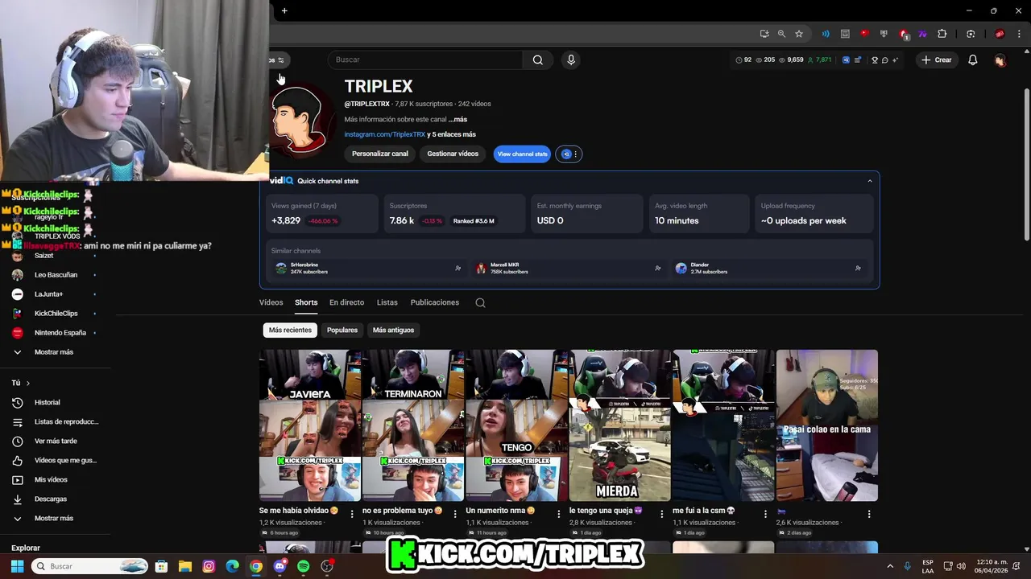This screenshot has width=1031, height=579.
Task: Open Microsoft Edge from the taskbar
Action: pos(232,566)
